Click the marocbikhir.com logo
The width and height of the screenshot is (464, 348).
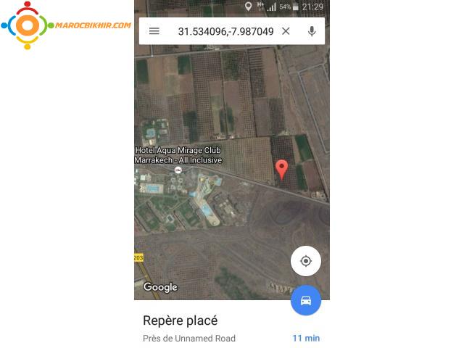pos(66,25)
